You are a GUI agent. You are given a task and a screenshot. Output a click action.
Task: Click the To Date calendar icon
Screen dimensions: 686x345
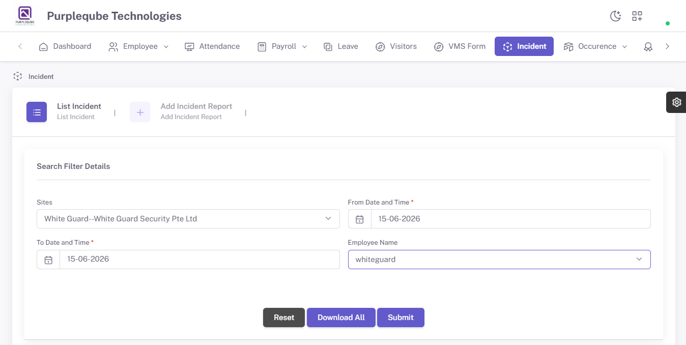(x=48, y=260)
